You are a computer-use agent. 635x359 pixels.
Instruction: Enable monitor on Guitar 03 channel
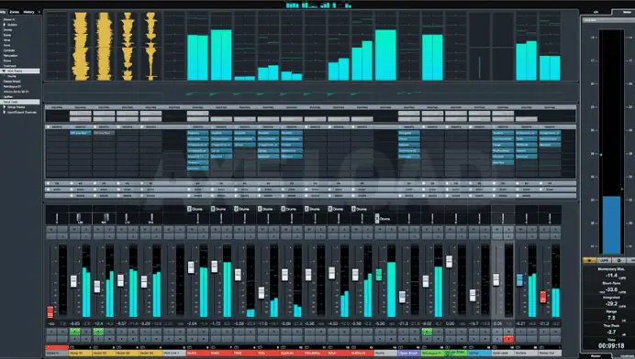point(122,339)
